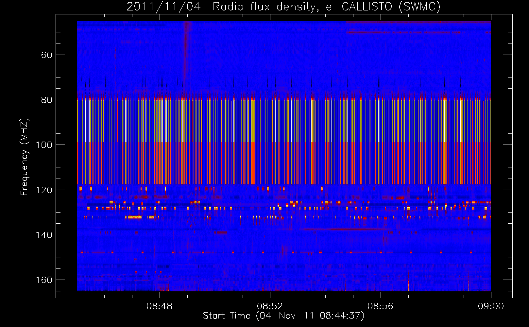Click the 09:00 time axis label
Screen dimensions: 529x327
pos(491,306)
